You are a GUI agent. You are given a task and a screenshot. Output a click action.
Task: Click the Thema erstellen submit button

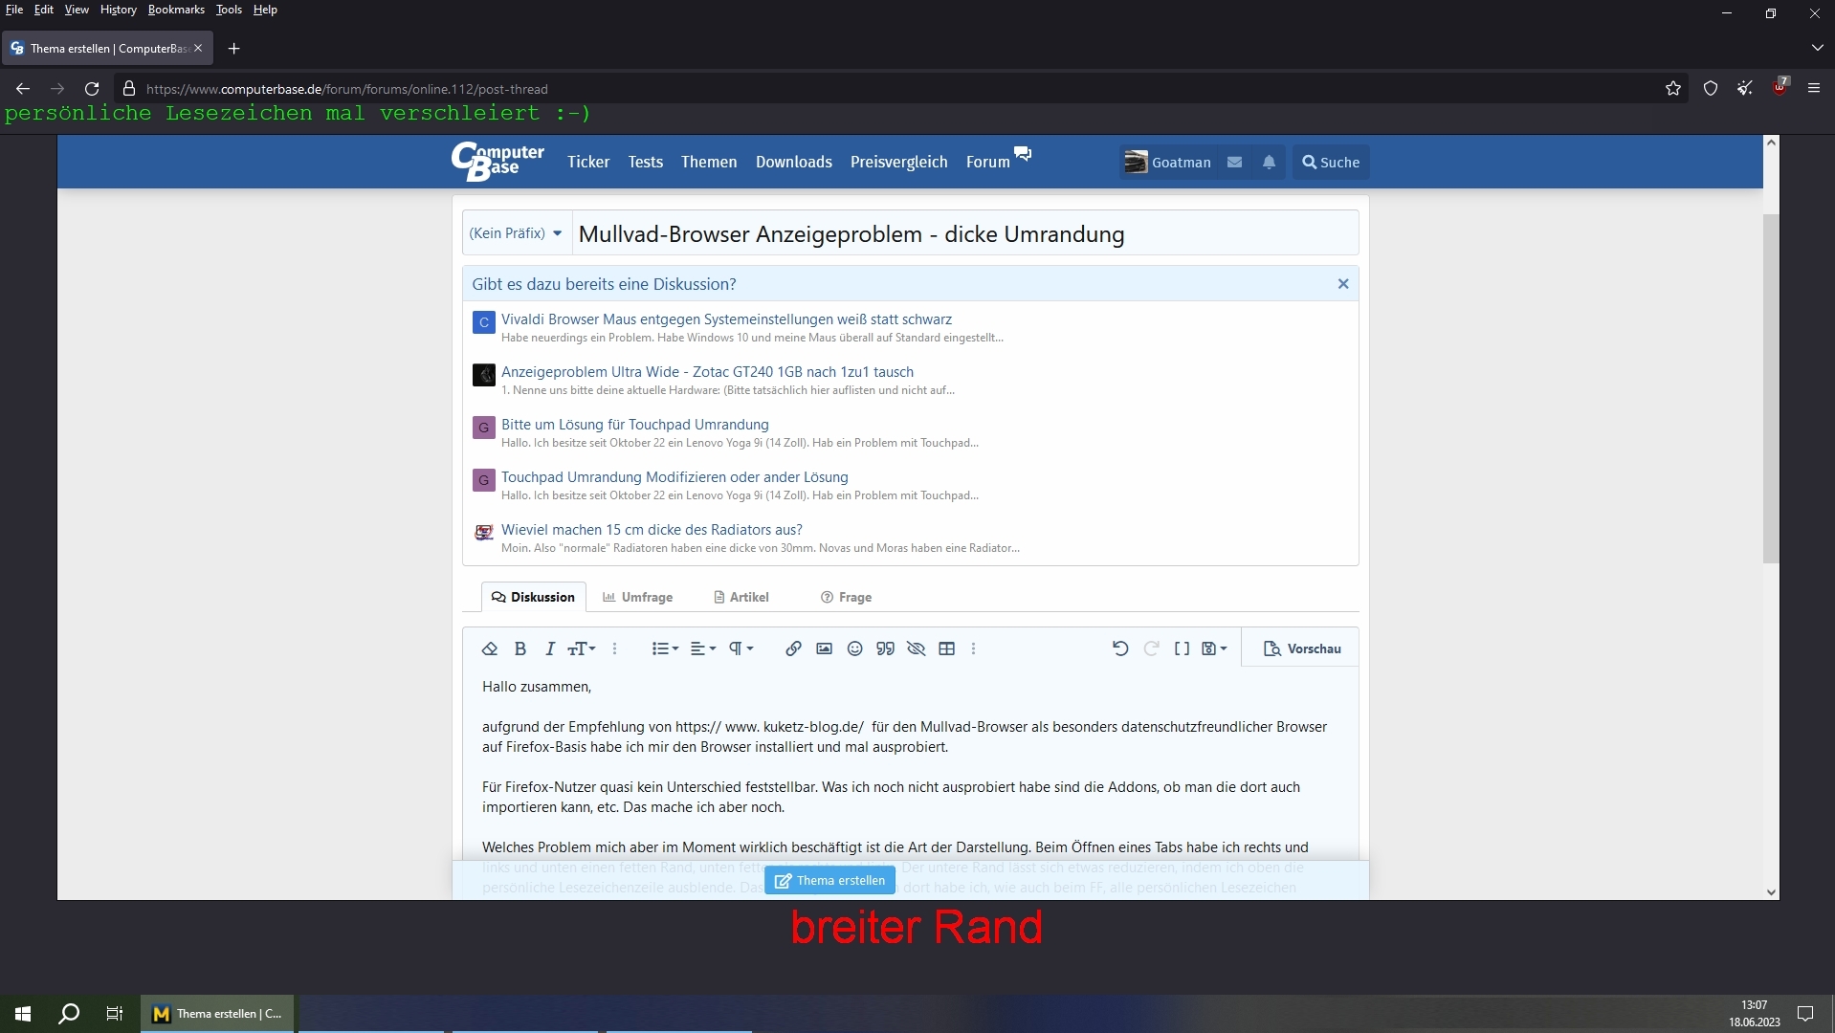[x=829, y=880]
